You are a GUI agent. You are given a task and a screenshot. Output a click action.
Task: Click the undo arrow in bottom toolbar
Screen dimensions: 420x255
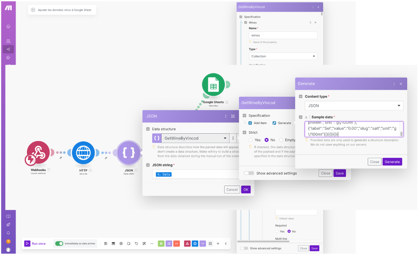click(136, 244)
